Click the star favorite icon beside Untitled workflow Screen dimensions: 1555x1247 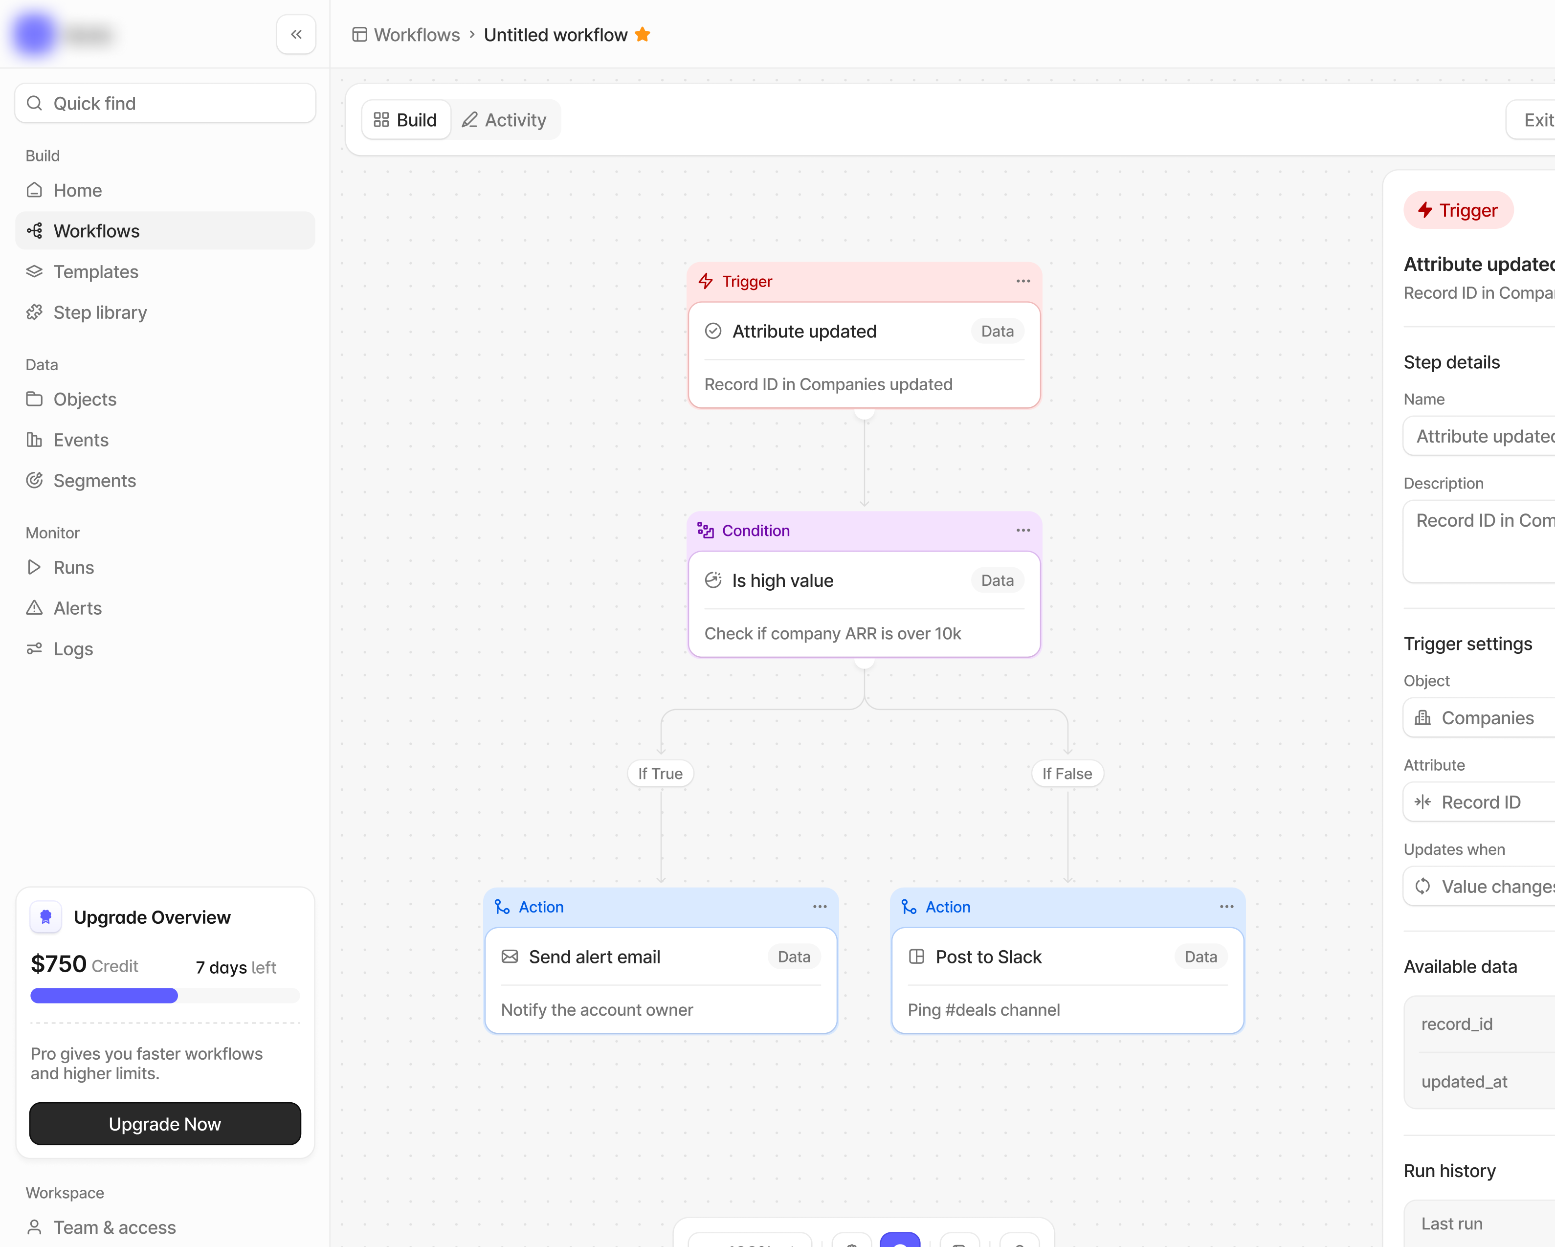pyautogui.click(x=643, y=35)
